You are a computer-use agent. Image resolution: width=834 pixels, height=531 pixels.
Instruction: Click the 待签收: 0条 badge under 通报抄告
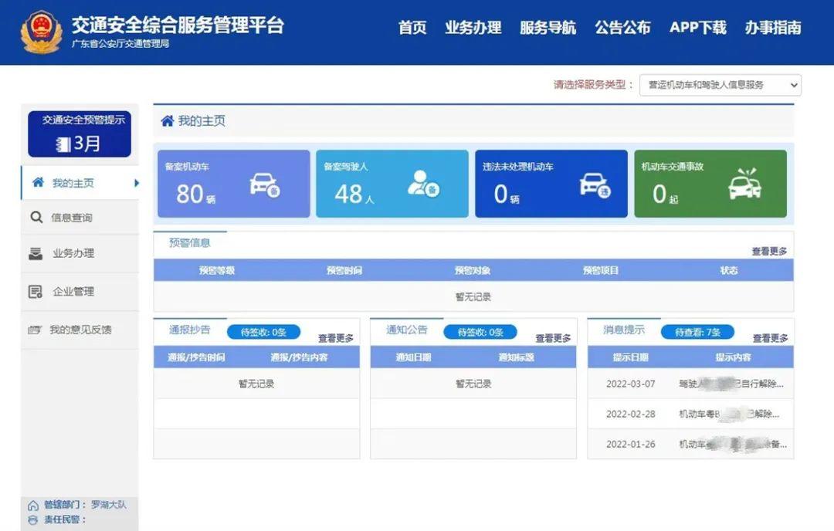click(263, 332)
